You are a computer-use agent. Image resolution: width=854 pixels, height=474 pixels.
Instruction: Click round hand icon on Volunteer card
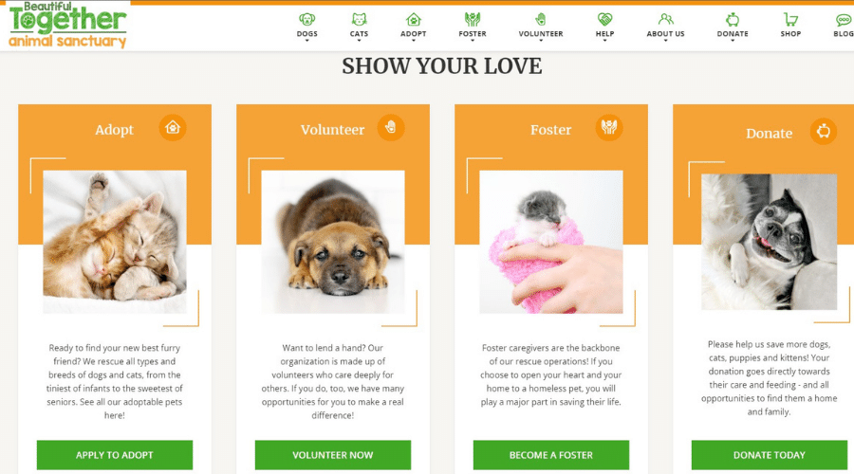(391, 128)
